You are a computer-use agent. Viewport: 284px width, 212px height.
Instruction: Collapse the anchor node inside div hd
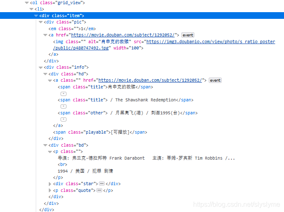pyautogui.click(x=50, y=80)
